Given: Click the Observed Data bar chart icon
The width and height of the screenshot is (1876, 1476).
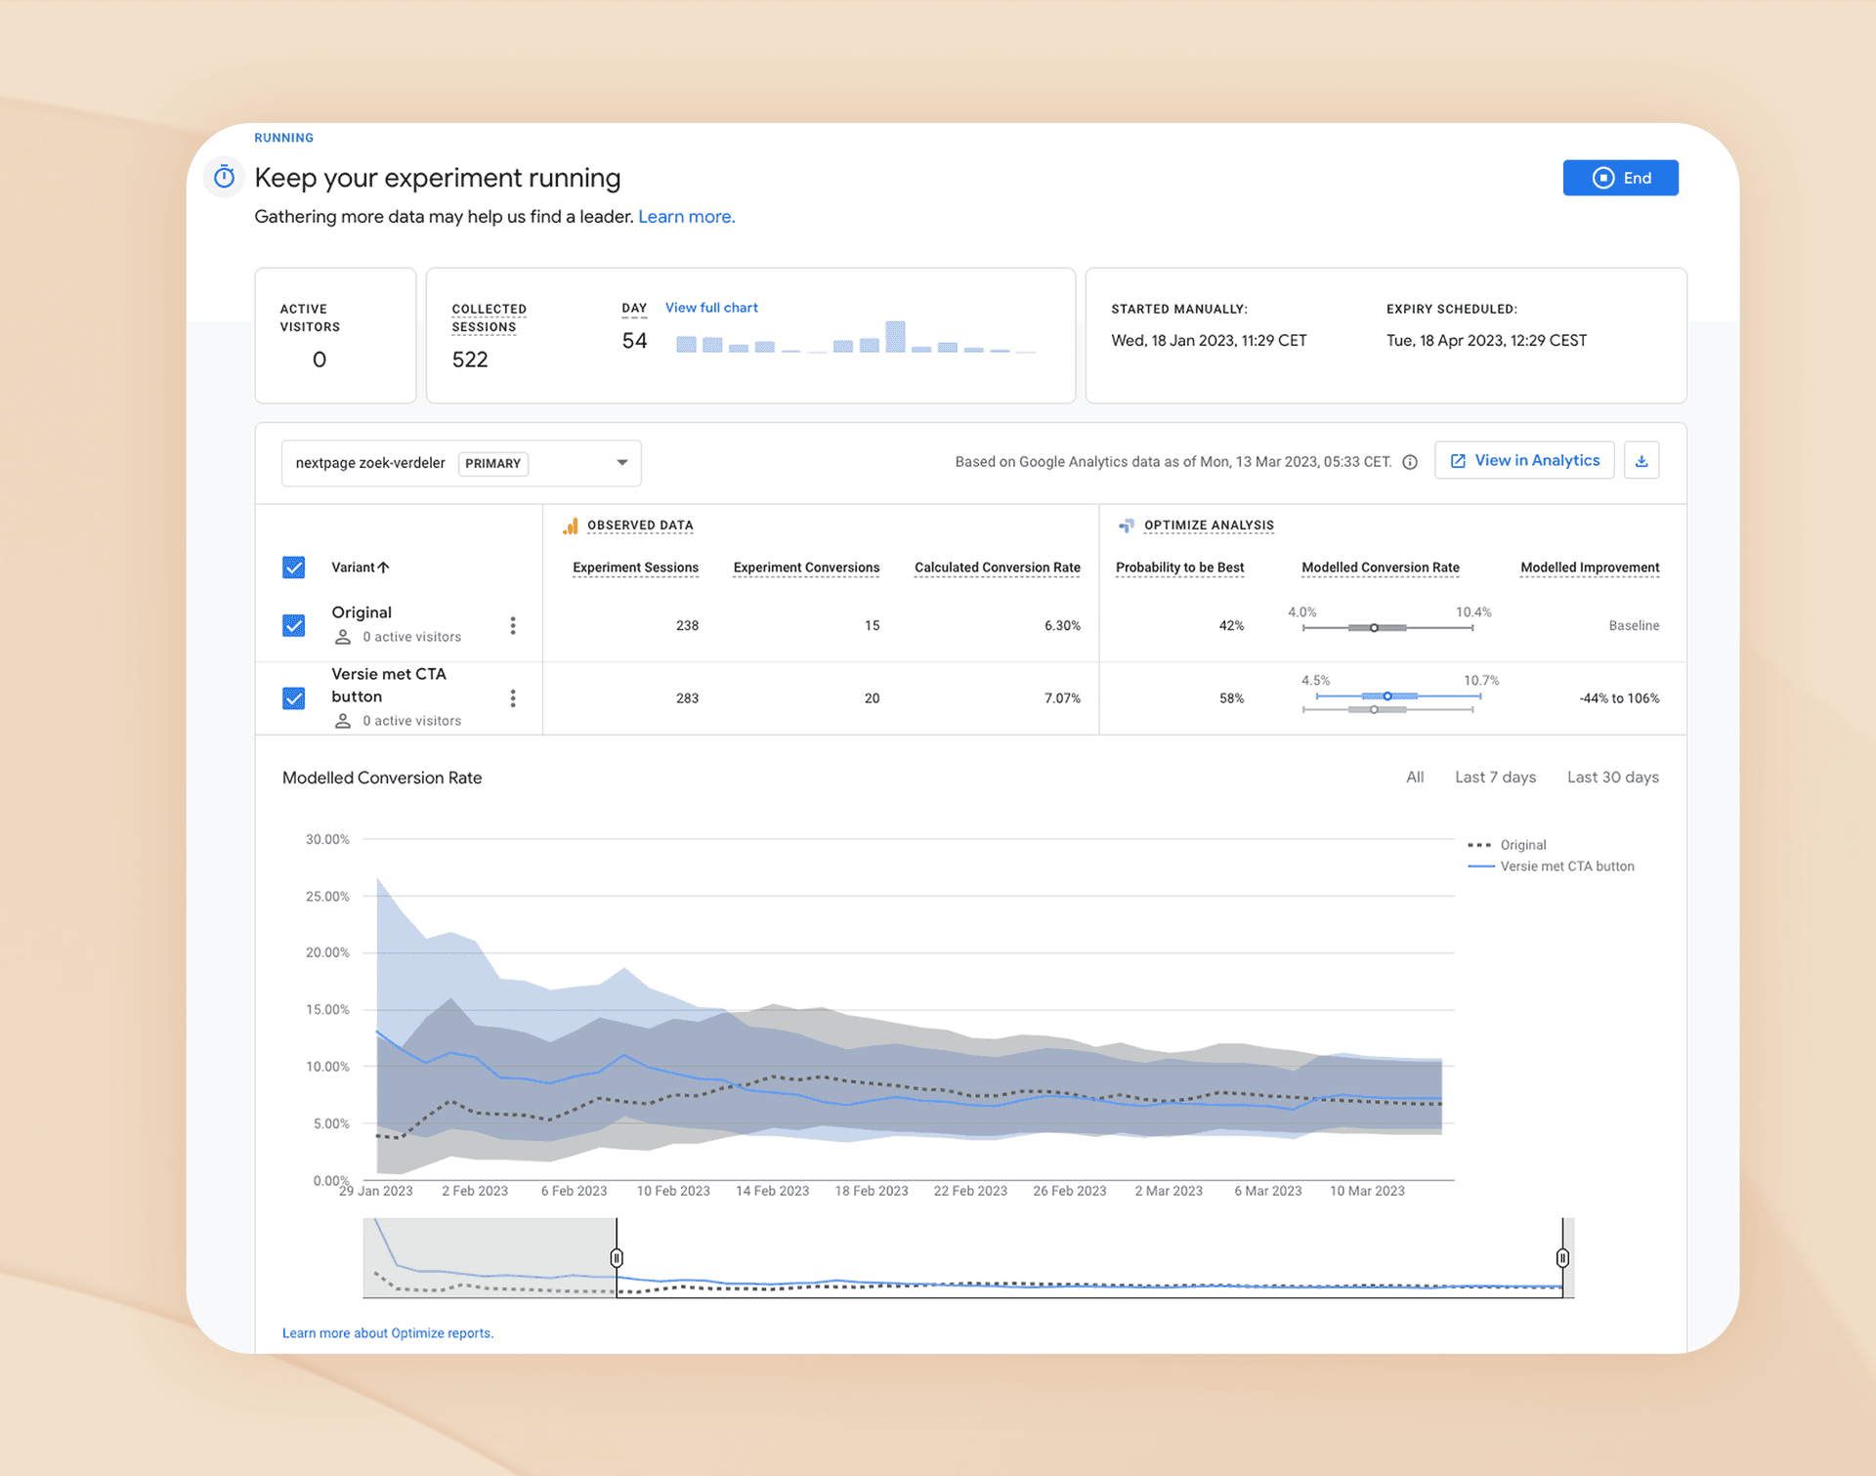Looking at the screenshot, I should 571,526.
